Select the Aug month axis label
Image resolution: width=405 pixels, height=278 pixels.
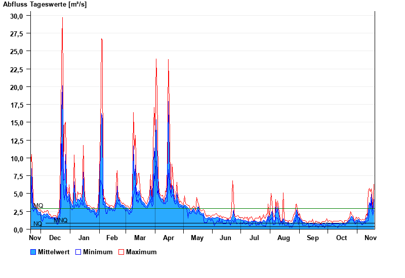pyautogui.click(x=283, y=238)
